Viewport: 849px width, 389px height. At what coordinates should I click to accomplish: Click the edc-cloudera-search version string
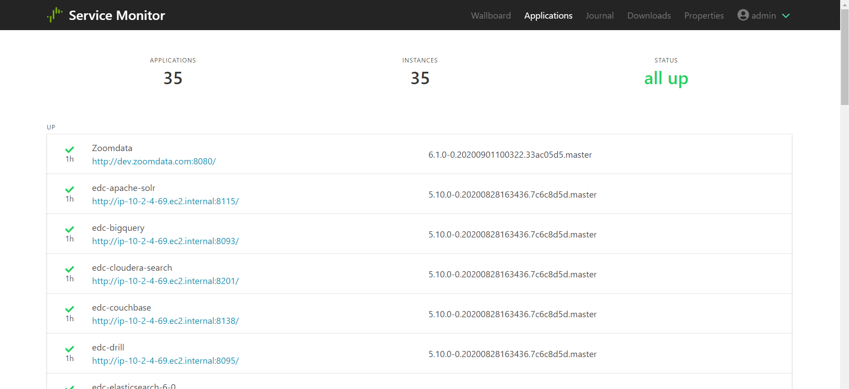click(x=513, y=274)
